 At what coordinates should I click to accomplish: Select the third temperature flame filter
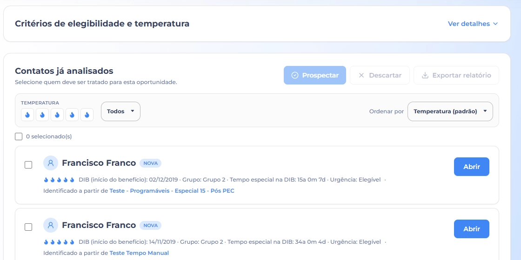pyautogui.click(x=57, y=115)
